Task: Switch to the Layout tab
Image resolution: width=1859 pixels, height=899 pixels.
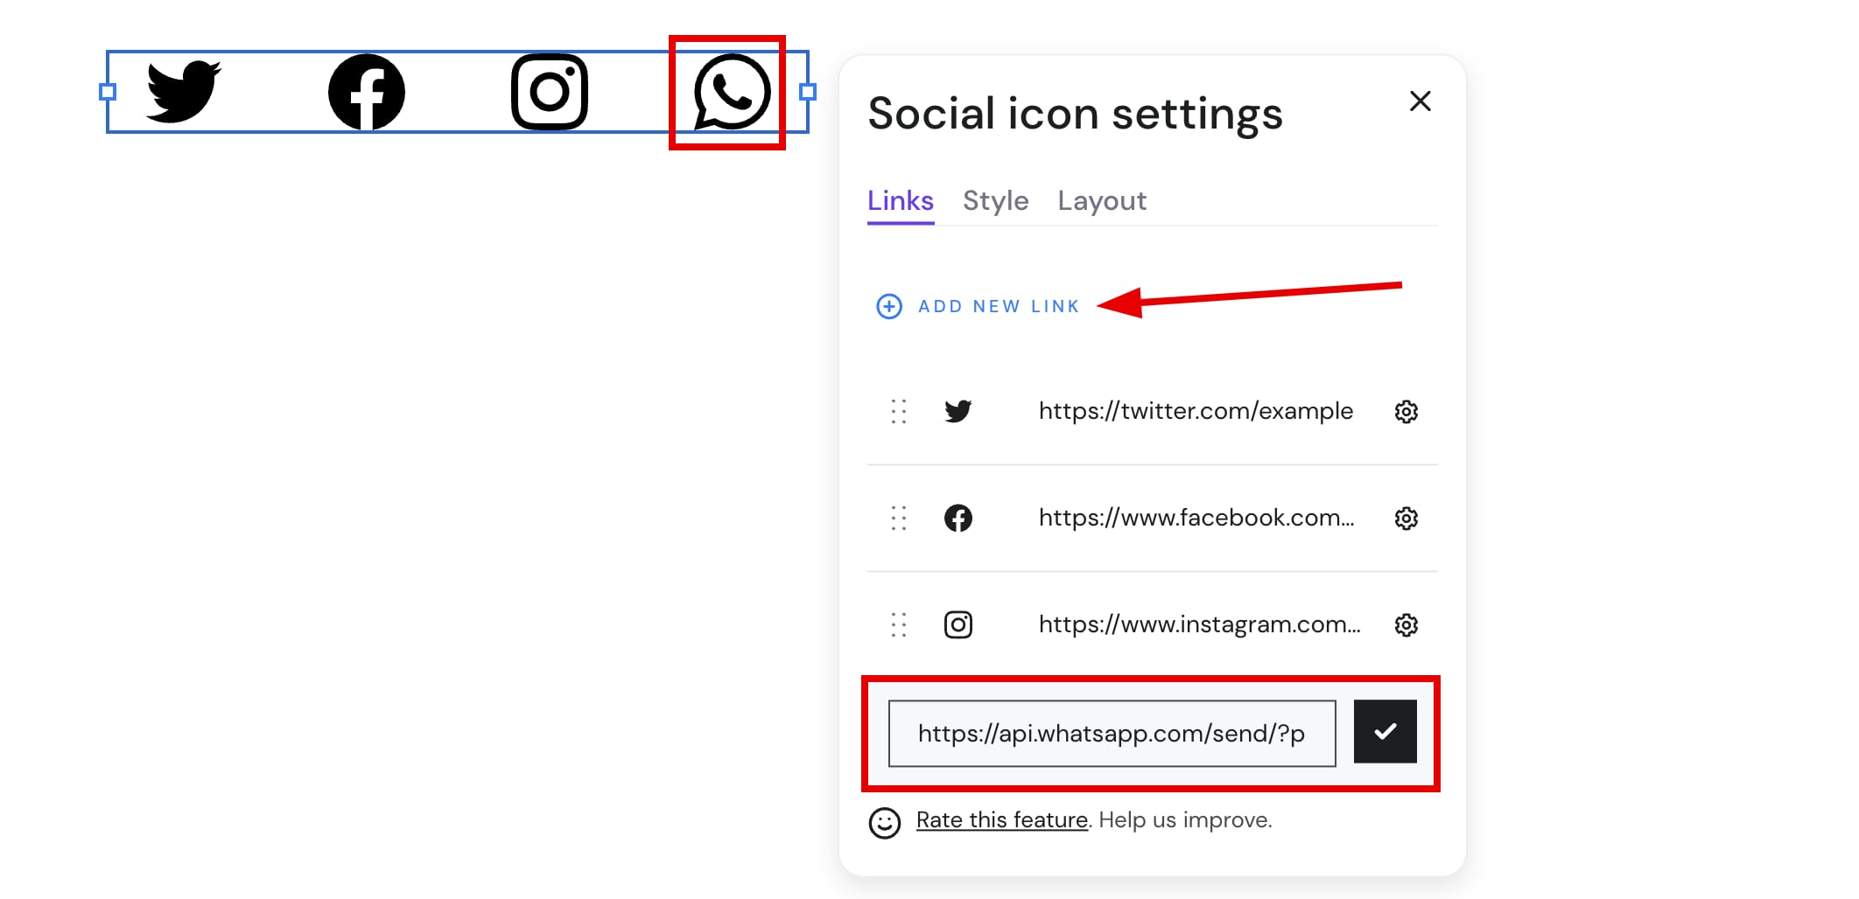Action: (1101, 200)
